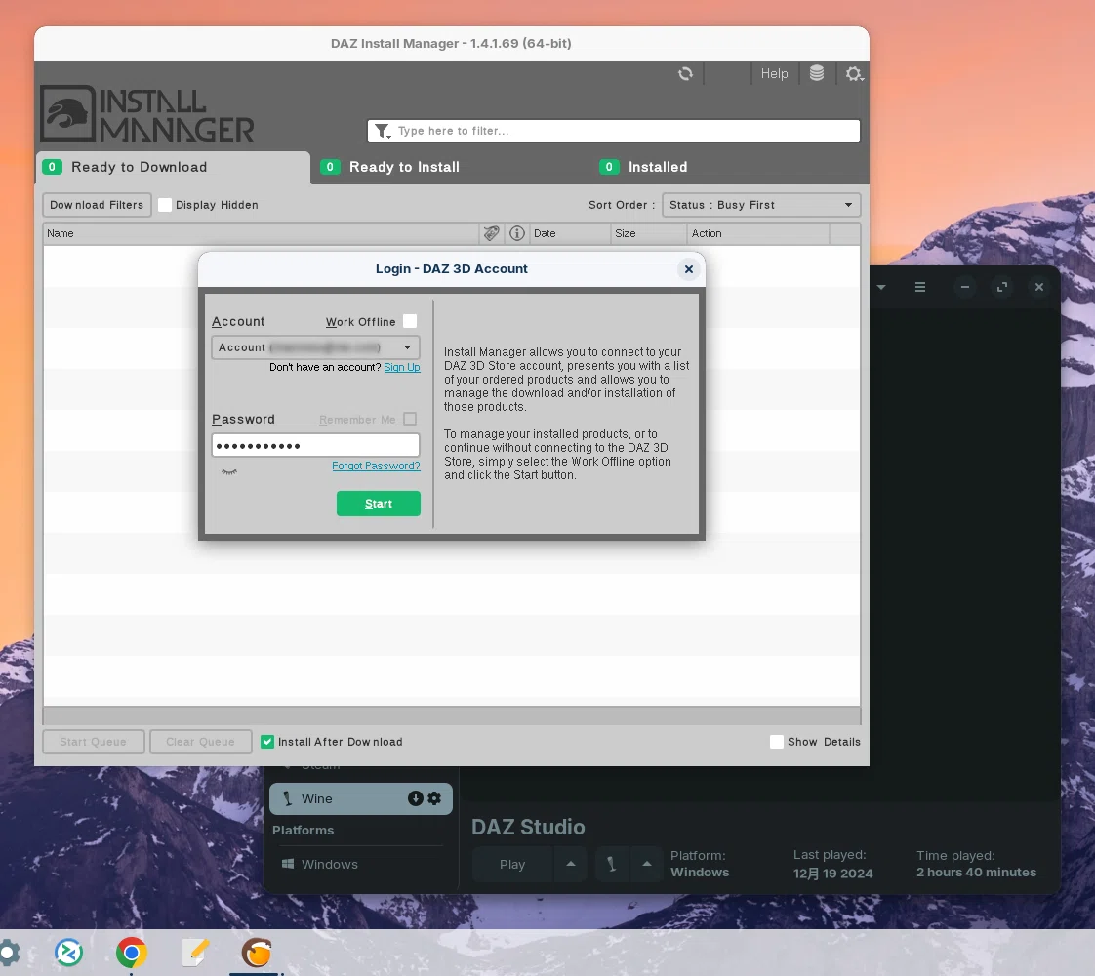Image resolution: width=1095 pixels, height=976 pixels.
Task: Open the Help menu
Action: [x=774, y=73]
